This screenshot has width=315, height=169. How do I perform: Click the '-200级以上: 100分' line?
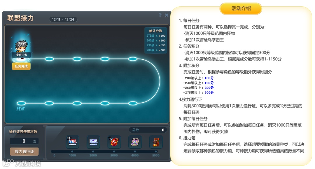[x=199, y=78]
